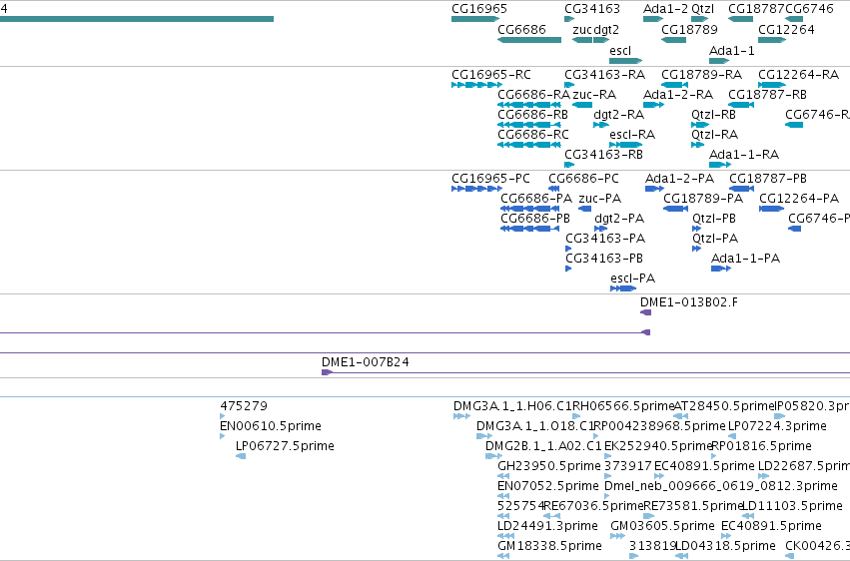
Task: Select the GH23950.5prime EST label
Action: tap(549, 466)
